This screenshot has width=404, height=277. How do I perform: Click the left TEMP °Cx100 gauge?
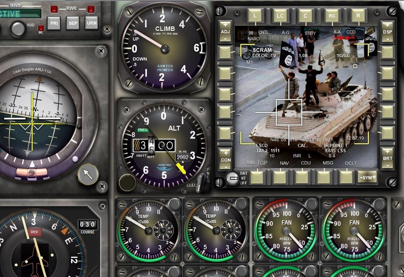coord(149,230)
